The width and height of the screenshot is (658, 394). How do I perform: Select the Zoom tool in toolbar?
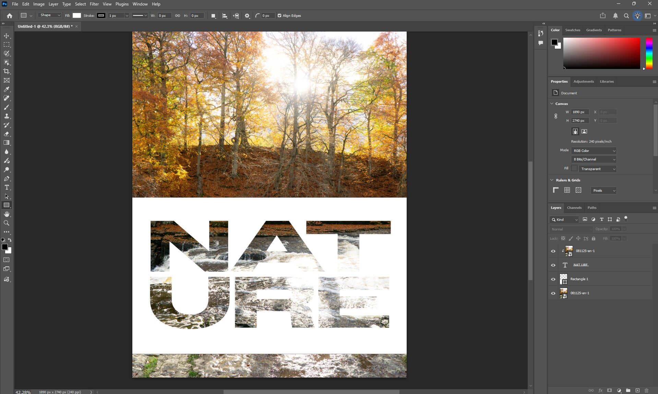click(7, 223)
